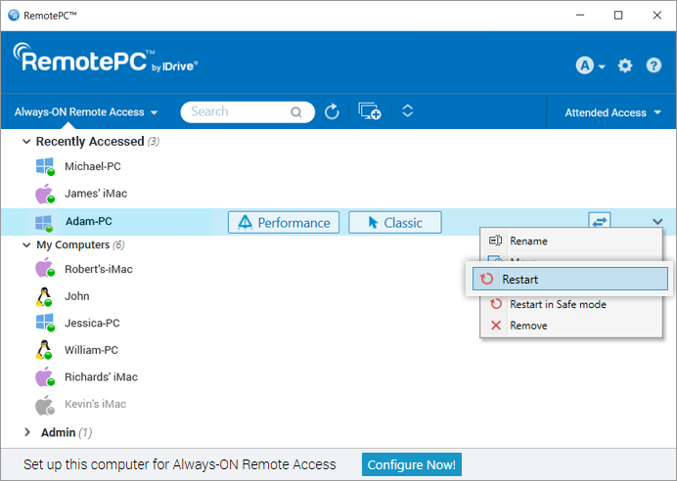The width and height of the screenshot is (677, 481).
Task: Click the Linux penguin icon beside John
Action: tap(44, 297)
